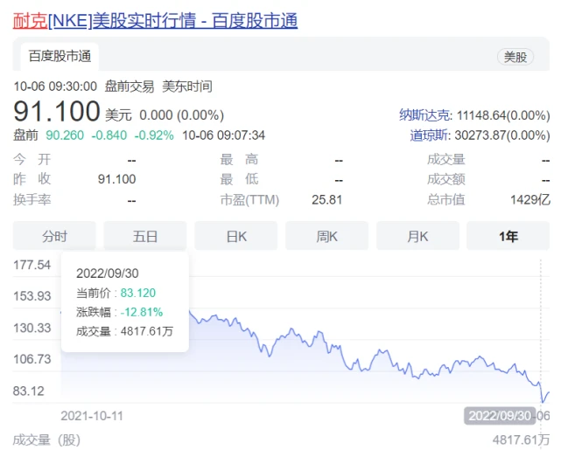Show the 周K weekly chart

tap(327, 236)
